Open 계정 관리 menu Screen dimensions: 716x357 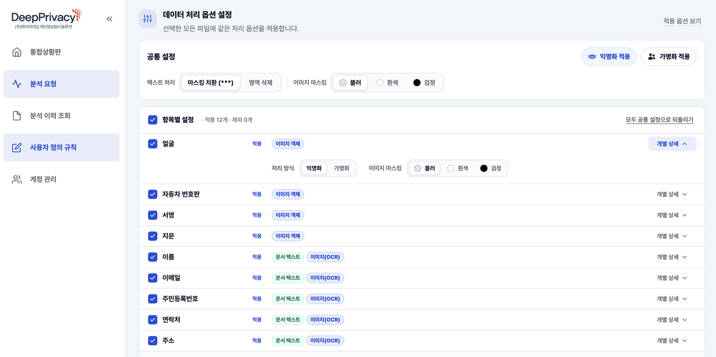(x=61, y=179)
